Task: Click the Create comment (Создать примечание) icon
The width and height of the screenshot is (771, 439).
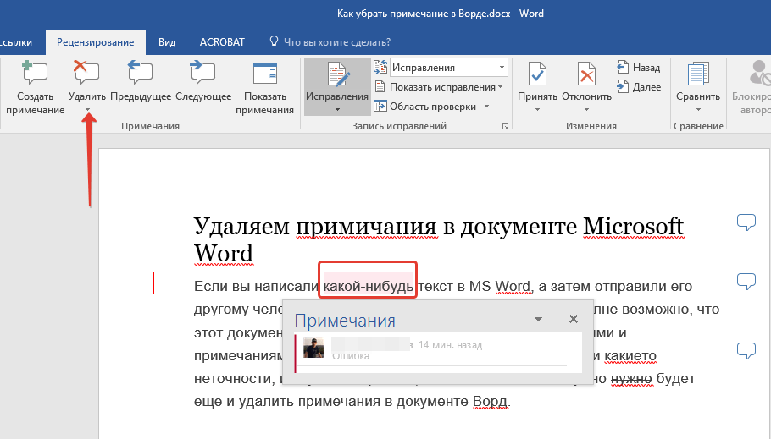Action: point(35,74)
